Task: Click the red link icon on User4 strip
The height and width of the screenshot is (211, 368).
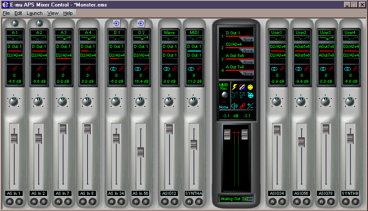Action: (355, 68)
